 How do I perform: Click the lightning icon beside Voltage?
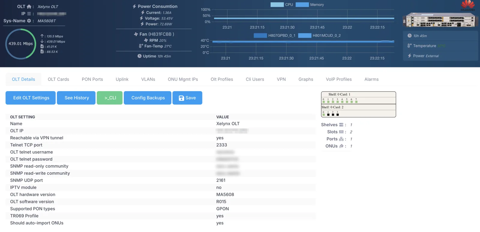pyautogui.click(x=142, y=18)
